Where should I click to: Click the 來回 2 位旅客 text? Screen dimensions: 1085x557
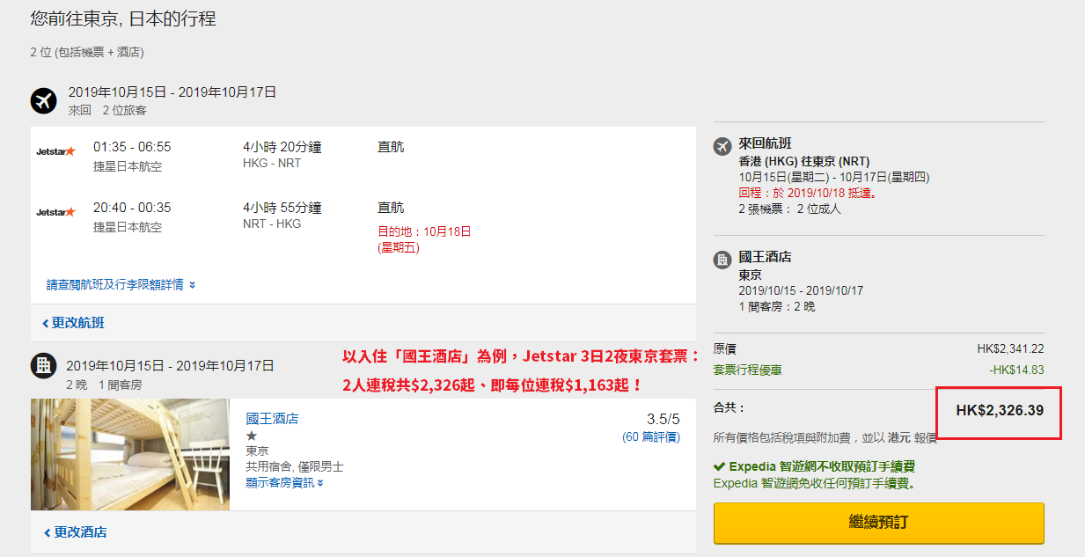[107, 110]
